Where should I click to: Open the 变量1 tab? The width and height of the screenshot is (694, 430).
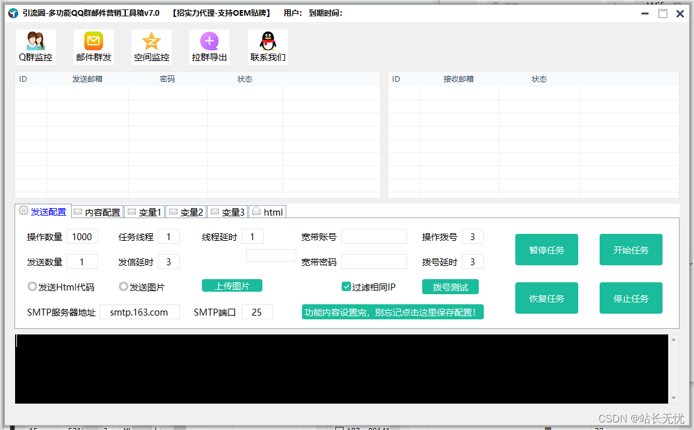click(x=145, y=212)
